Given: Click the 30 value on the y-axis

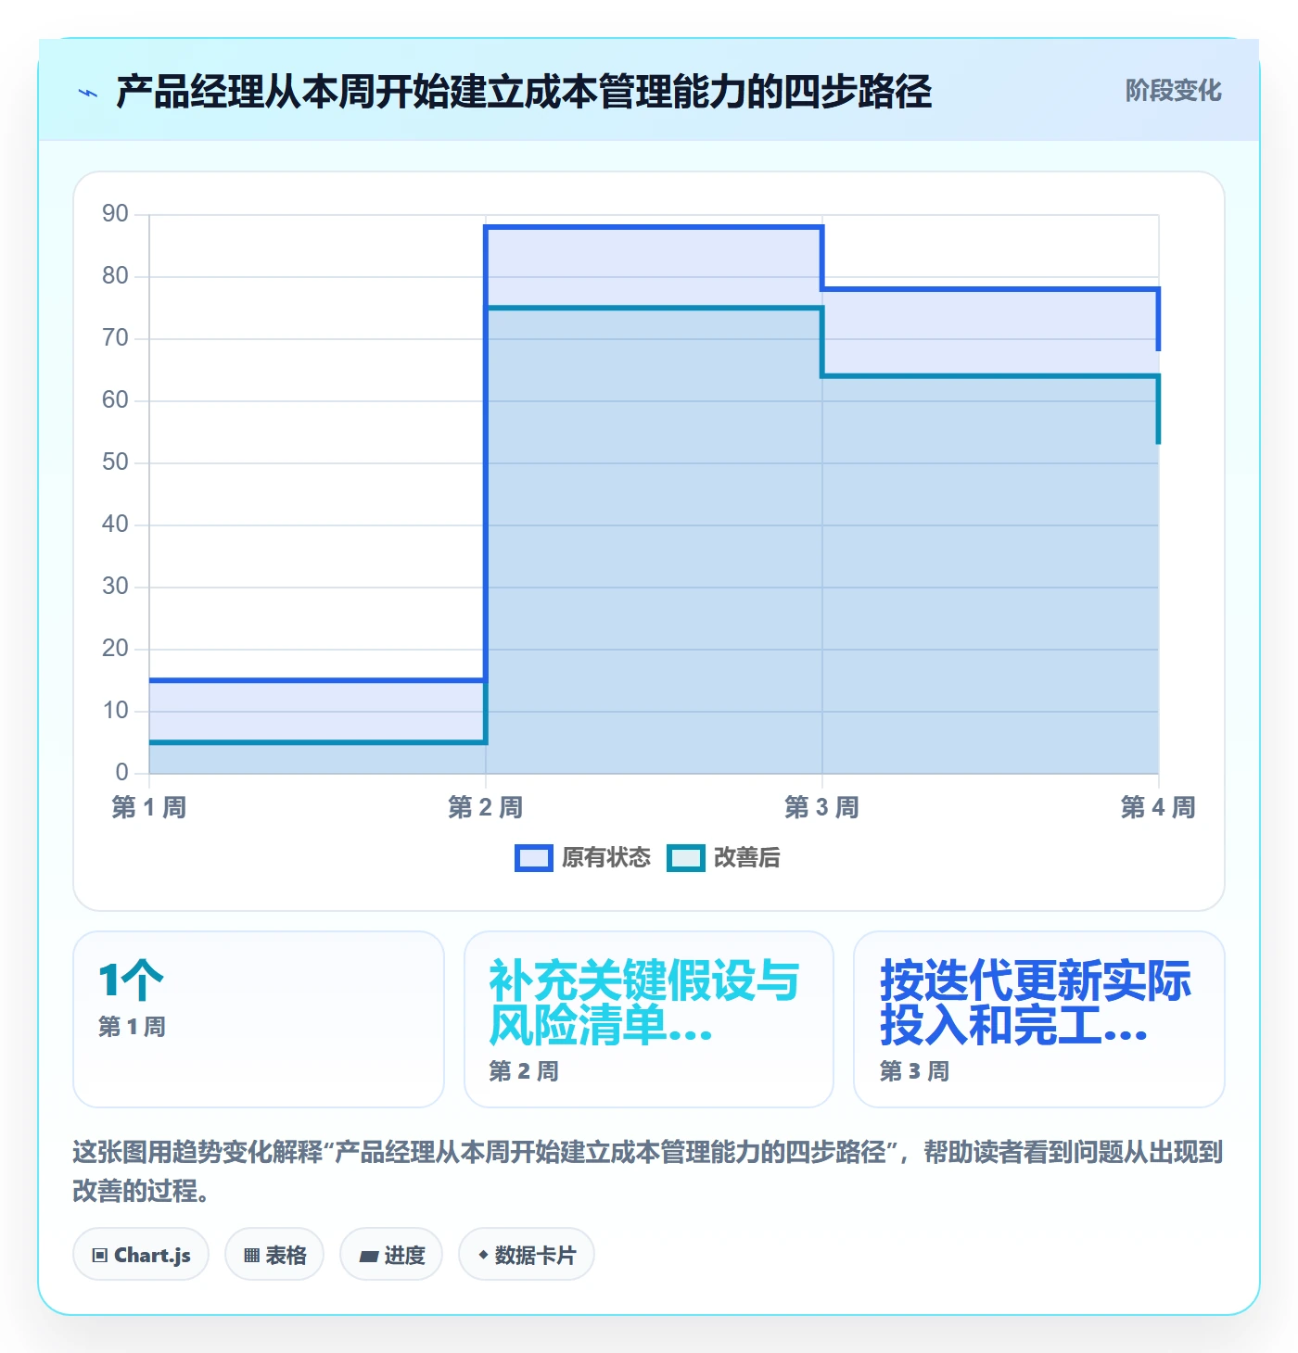Looking at the screenshot, I should pyautogui.click(x=116, y=587).
